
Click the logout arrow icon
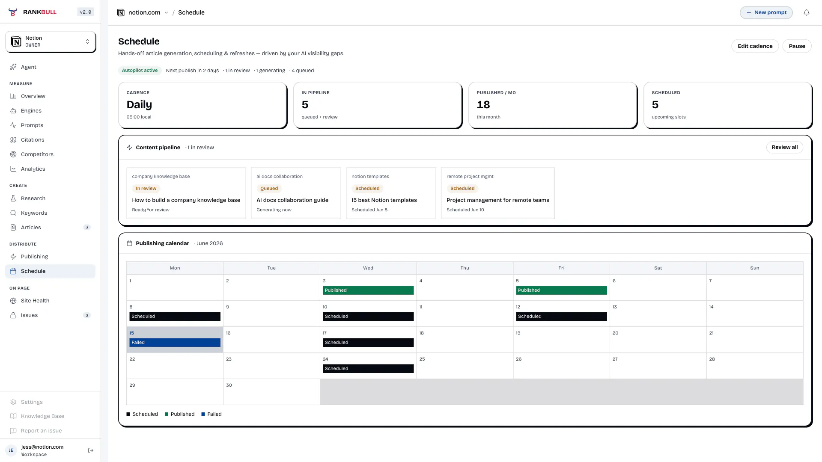[91, 450]
